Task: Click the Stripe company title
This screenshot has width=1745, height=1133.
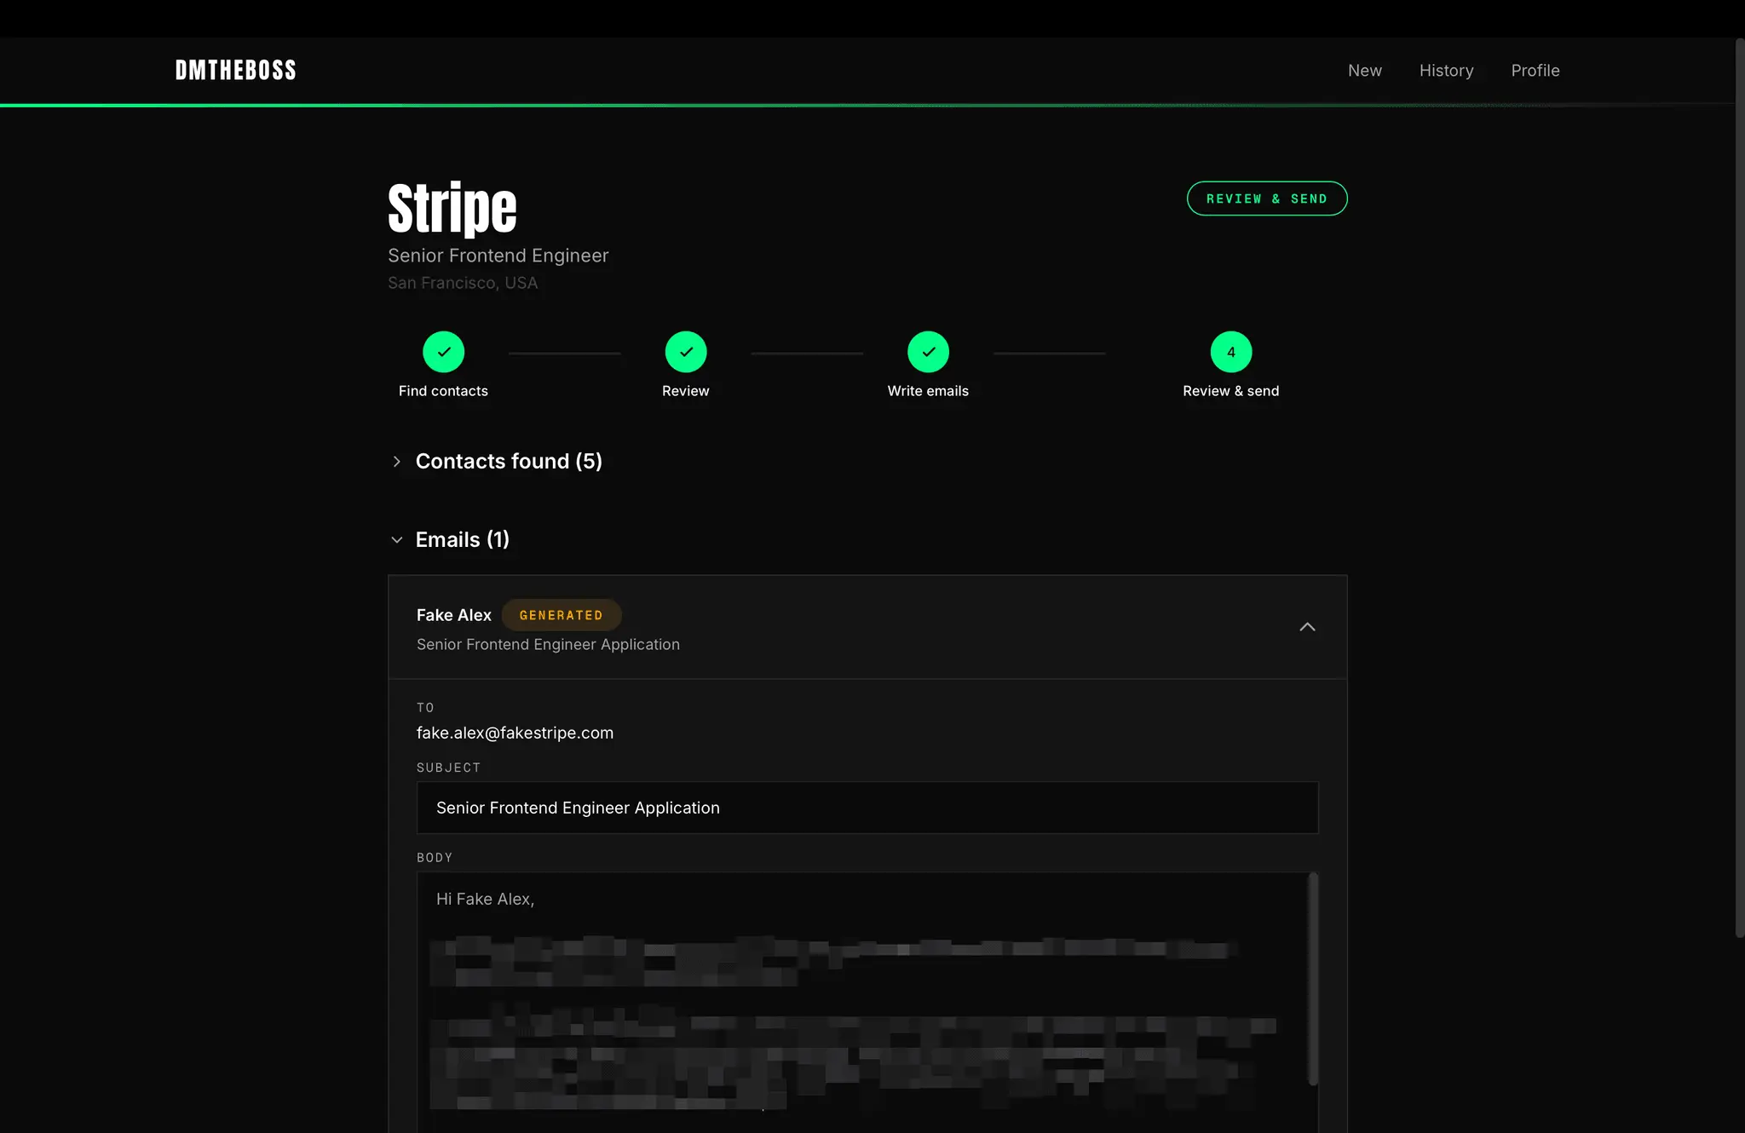Action: 452,208
